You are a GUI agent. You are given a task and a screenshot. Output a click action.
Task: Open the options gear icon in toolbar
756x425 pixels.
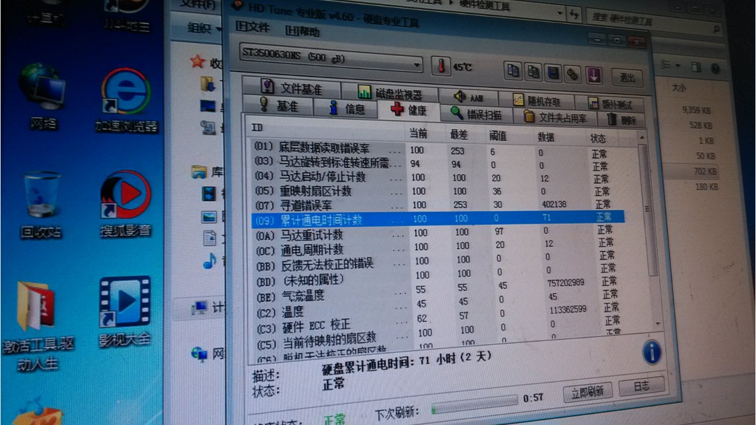pyautogui.click(x=572, y=75)
